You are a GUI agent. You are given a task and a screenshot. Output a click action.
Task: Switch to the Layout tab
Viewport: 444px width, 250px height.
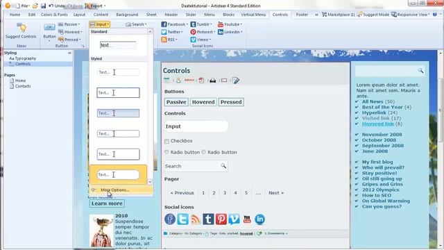(79, 15)
